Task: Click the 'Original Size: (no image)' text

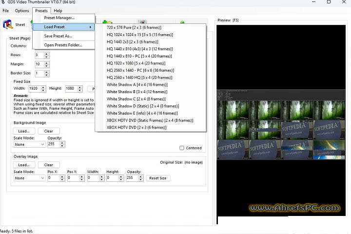Action: tap(181, 162)
